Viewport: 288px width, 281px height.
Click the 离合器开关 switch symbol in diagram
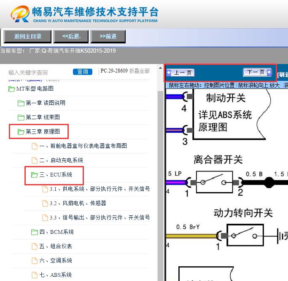(214, 182)
